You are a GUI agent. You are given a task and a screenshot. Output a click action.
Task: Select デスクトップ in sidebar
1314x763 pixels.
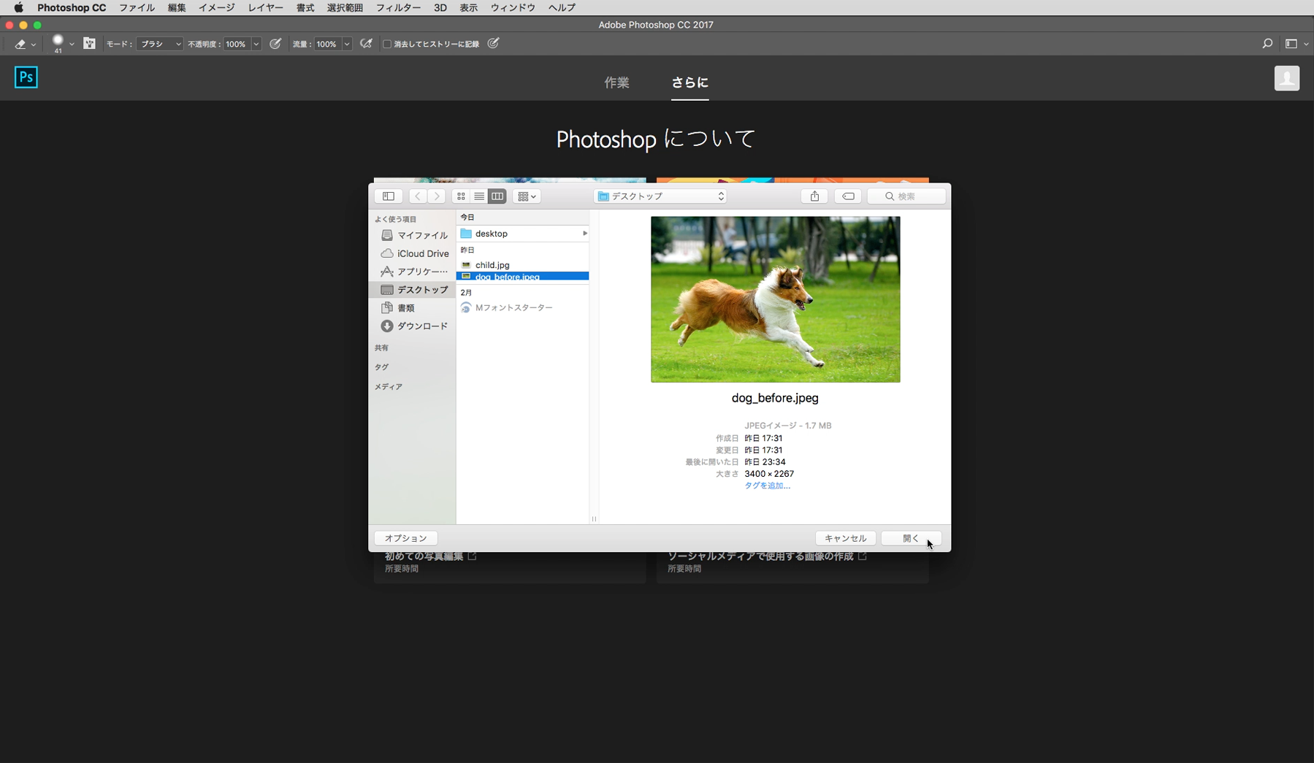(413, 290)
